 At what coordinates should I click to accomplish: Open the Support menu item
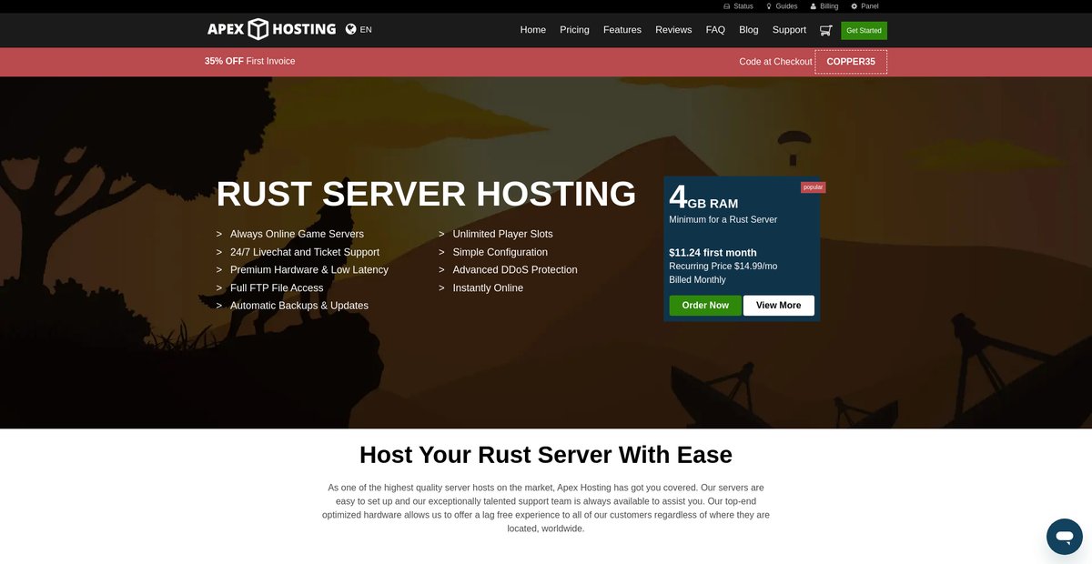[789, 30]
